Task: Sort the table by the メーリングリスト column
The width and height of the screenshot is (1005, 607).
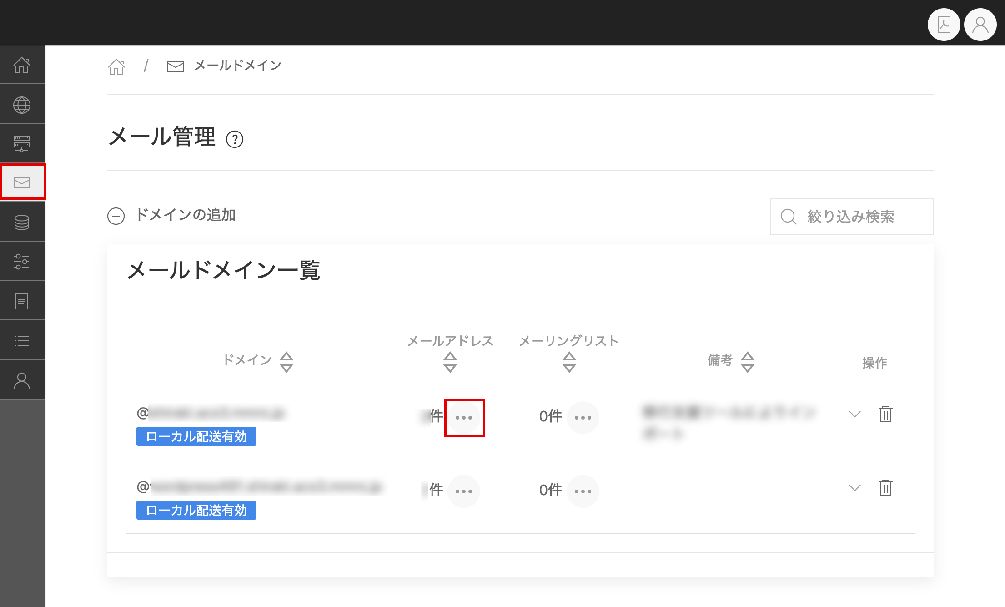Action: tap(569, 362)
